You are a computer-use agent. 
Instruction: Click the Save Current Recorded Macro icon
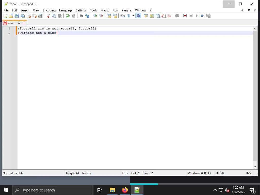coord(208,16)
